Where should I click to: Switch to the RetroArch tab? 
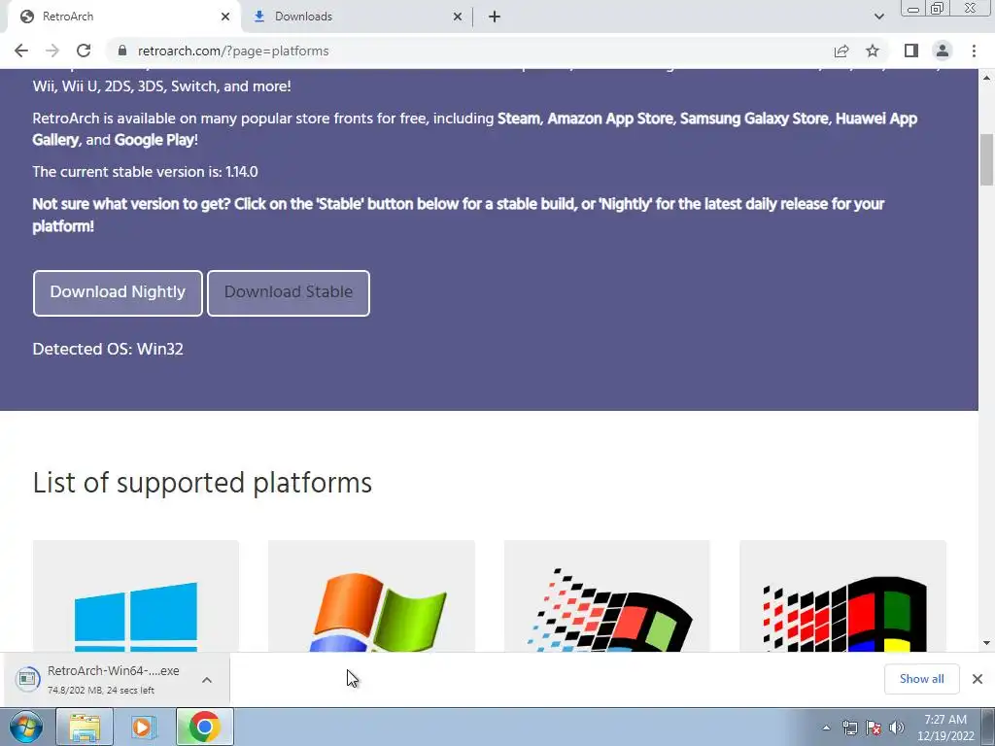(123, 17)
